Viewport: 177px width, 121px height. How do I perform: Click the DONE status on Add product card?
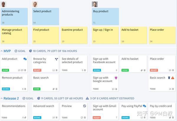5,70
